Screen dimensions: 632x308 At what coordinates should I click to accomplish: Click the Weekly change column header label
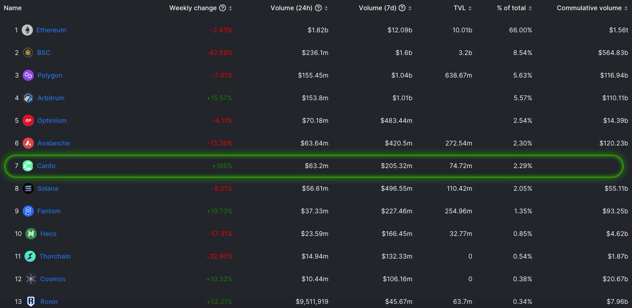[193, 8]
